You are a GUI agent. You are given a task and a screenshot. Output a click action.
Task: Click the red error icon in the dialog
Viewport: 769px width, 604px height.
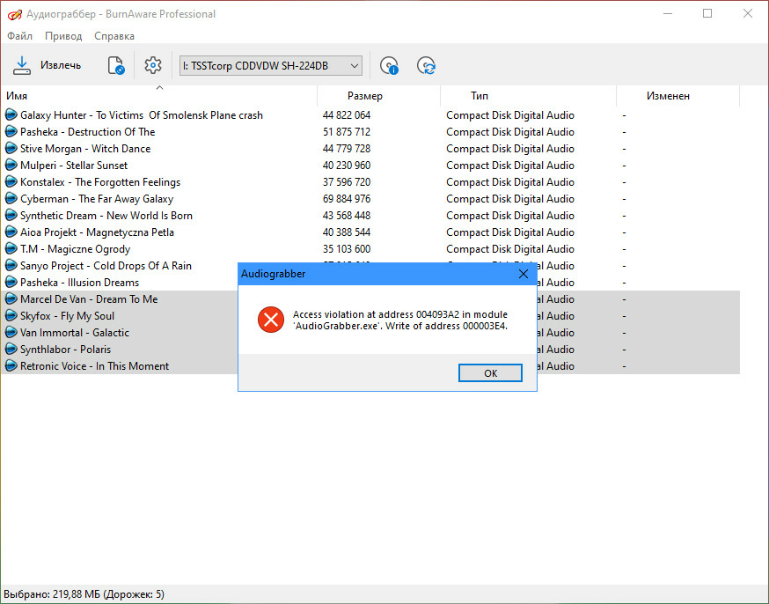pos(271,320)
